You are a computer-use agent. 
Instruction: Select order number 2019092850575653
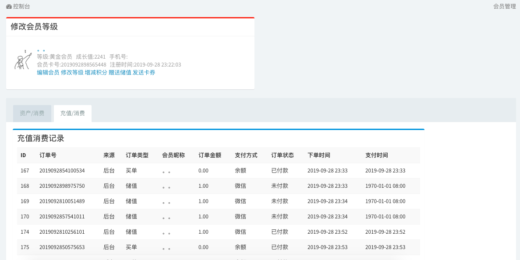[x=62, y=247]
